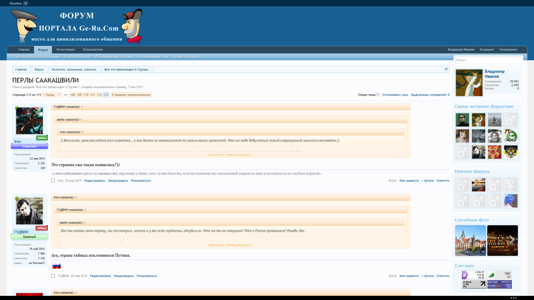Select the checkbox for ГУДВИН's post #2242

pyautogui.click(x=53, y=276)
